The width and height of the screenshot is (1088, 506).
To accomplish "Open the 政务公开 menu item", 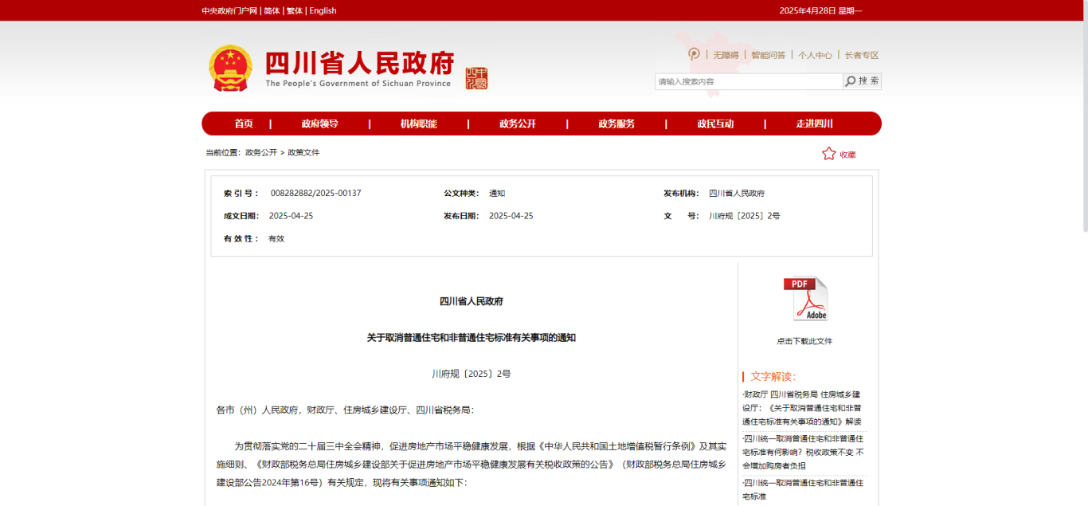I will coord(518,124).
